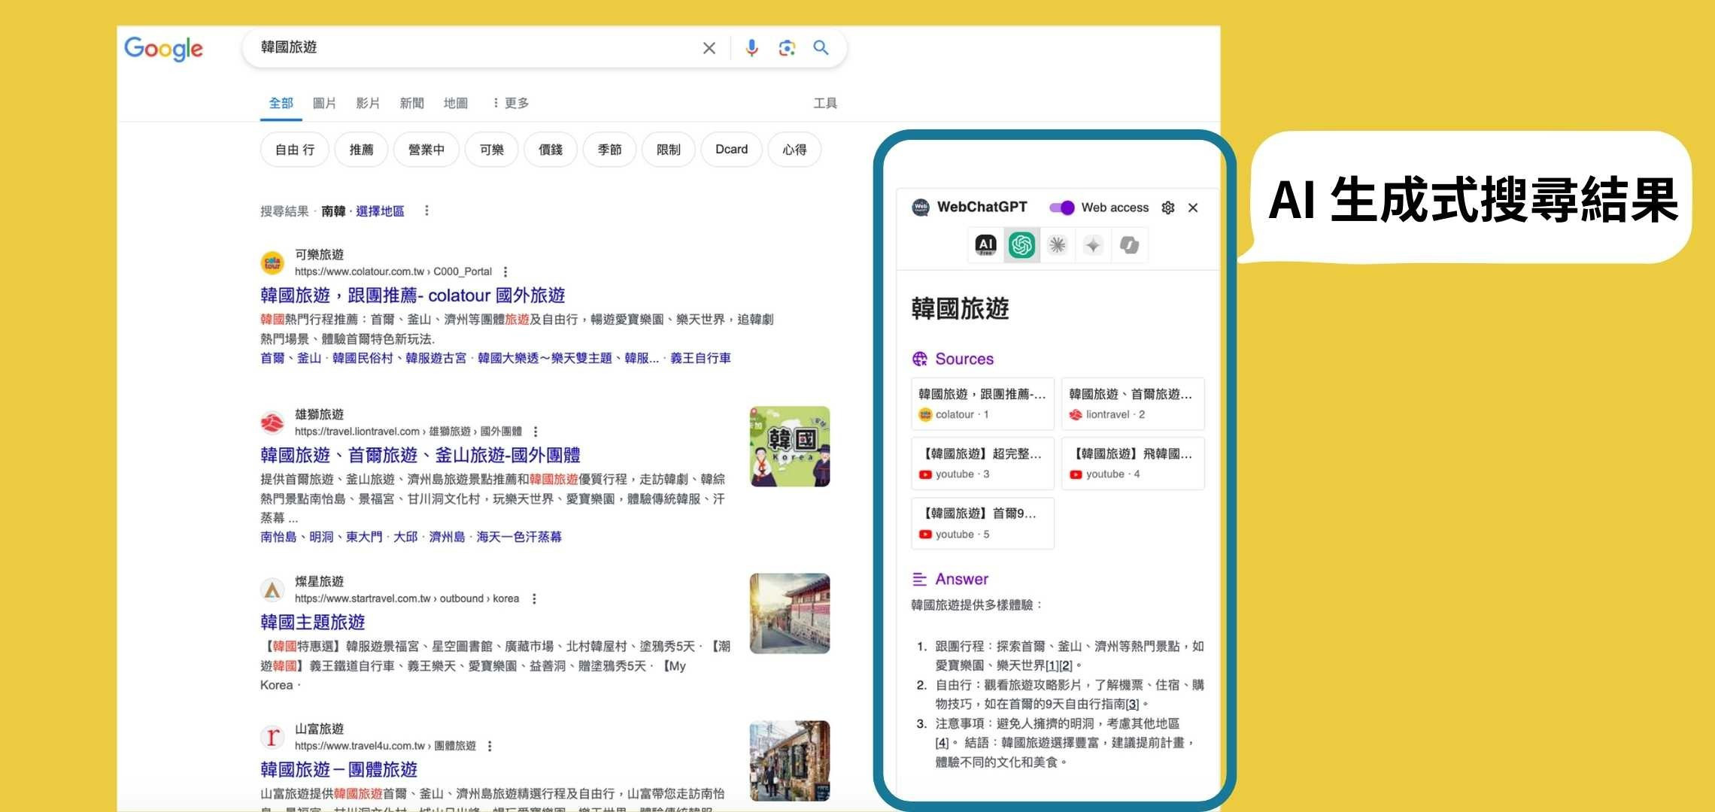This screenshot has width=1715, height=812.
Task: Open Google Lens image search
Action: pyautogui.click(x=787, y=48)
